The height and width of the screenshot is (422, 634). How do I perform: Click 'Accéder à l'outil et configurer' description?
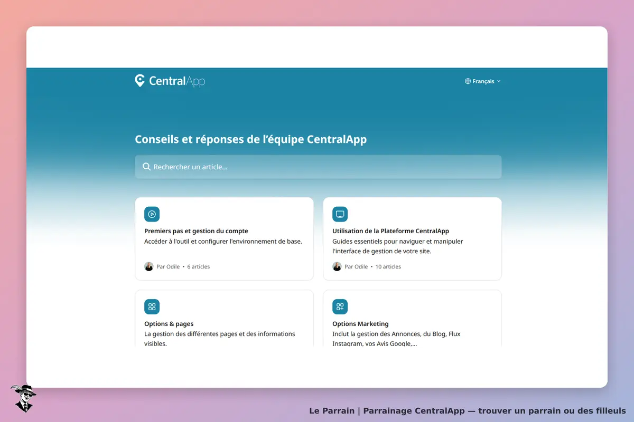pyautogui.click(x=223, y=242)
